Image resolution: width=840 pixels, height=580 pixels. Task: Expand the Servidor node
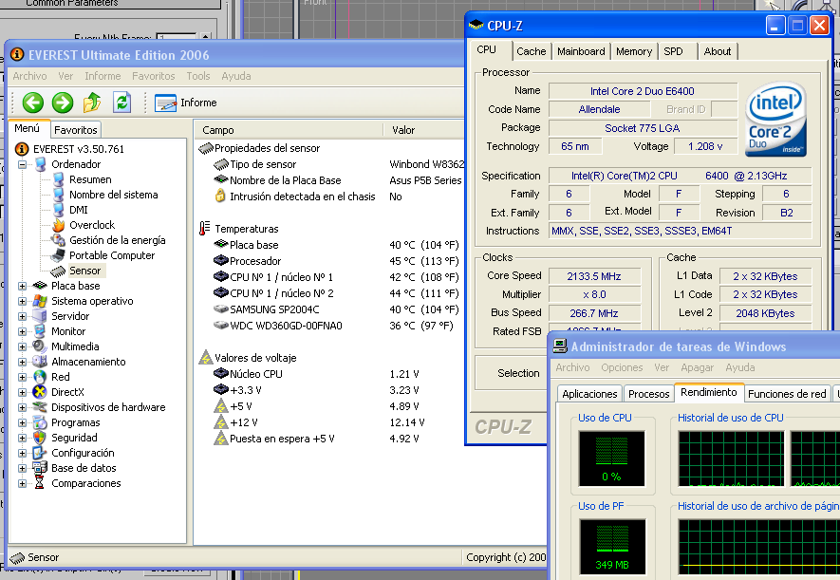click(x=22, y=316)
